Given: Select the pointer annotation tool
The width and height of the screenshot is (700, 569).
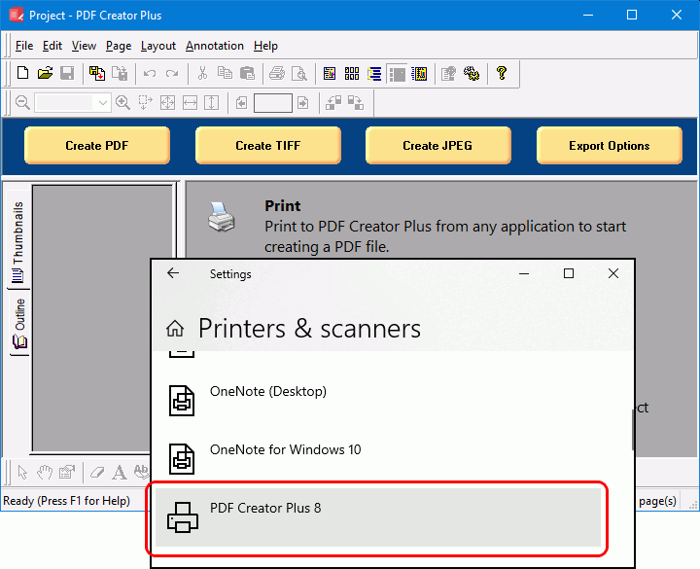Looking at the screenshot, I should tap(22, 472).
